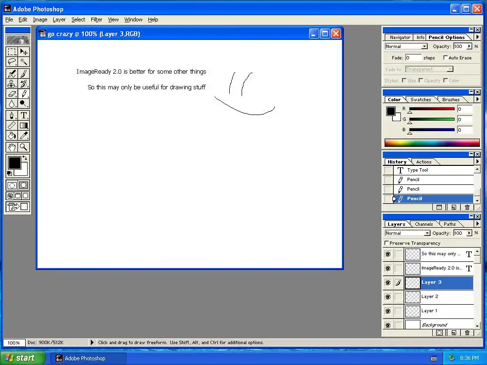487x365 pixels.
Task: Click the red R color slider
Action: tap(432, 109)
